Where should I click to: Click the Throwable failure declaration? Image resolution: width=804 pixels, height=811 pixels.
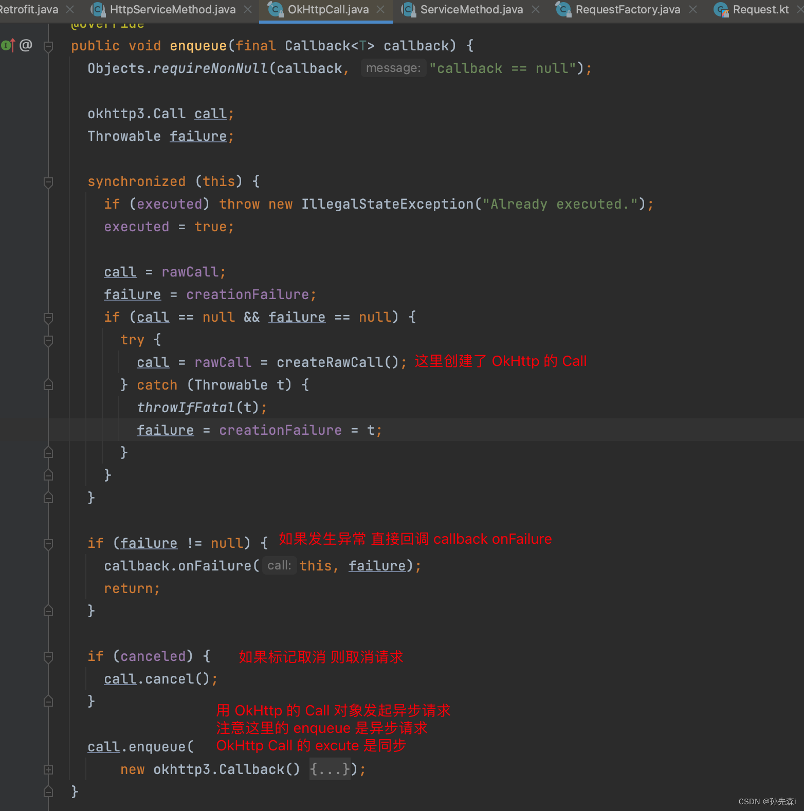tap(161, 136)
